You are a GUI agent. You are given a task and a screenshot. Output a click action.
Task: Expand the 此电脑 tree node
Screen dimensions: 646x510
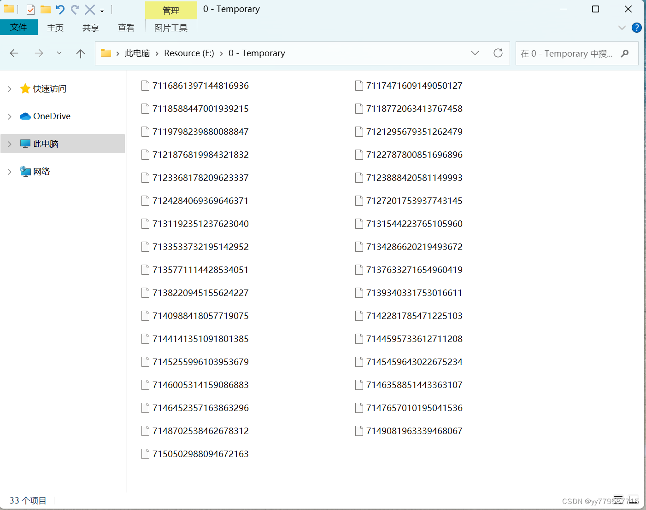[x=9, y=144]
